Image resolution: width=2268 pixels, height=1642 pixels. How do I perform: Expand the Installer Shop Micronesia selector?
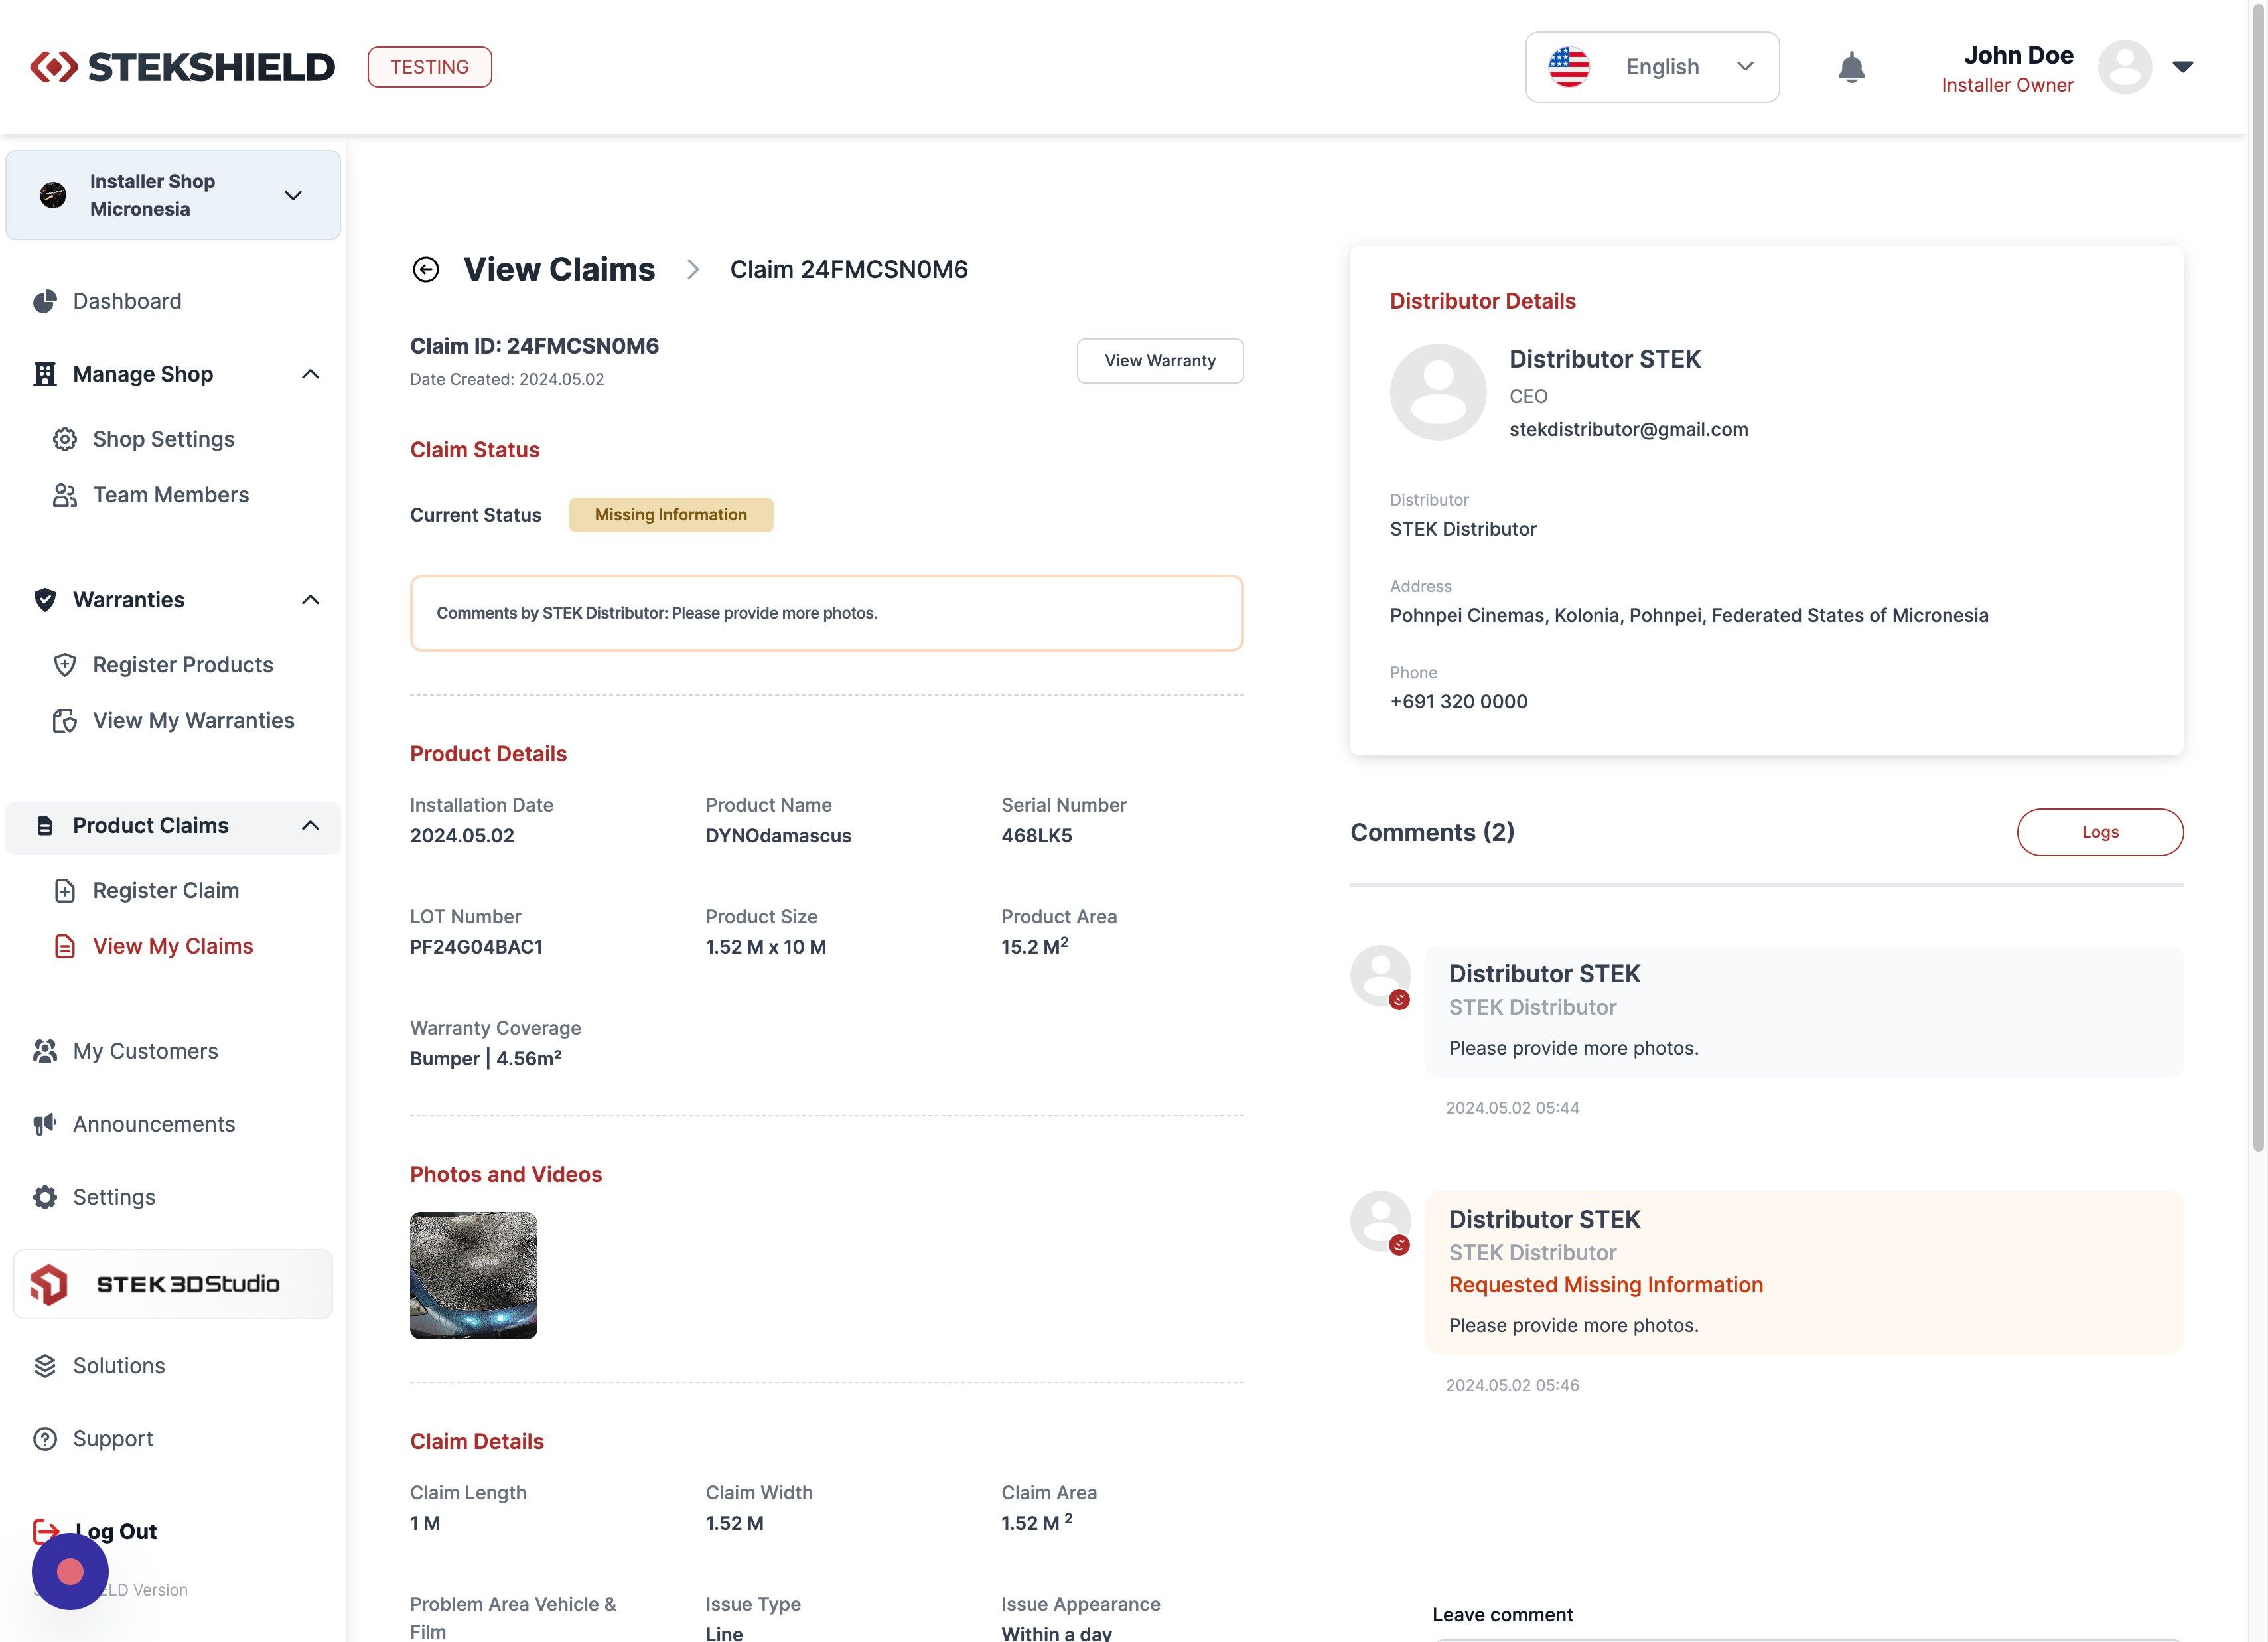[x=173, y=195]
